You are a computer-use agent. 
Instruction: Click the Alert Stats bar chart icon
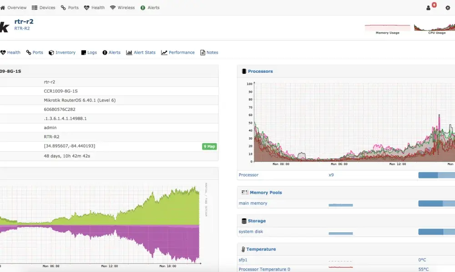[x=129, y=52]
